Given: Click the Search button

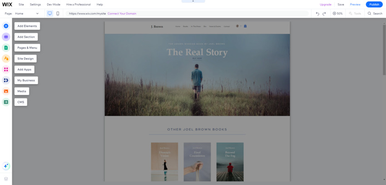Looking at the screenshot, I should pyautogui.click(x=375, y=14).
